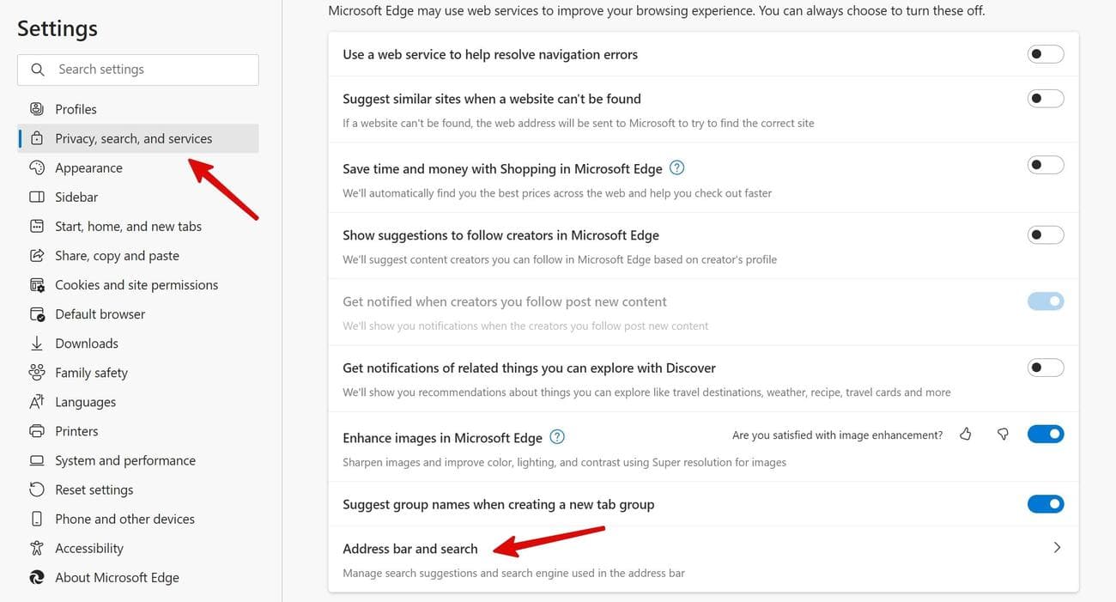1116x602 pixels.
Task: Turn on suggestions for similar sites
Action: click(1045, 98)
